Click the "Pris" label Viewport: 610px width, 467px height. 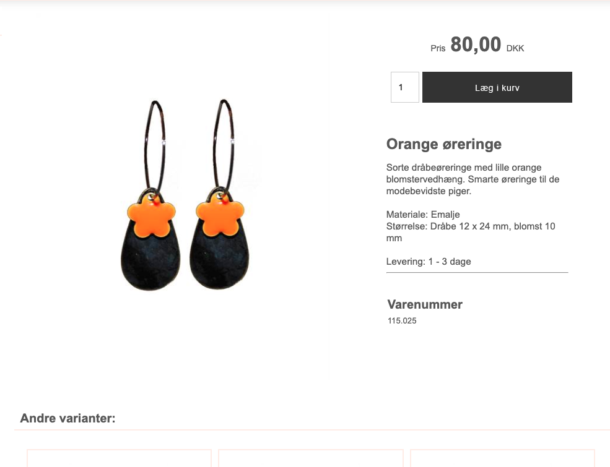pos(438,48)
